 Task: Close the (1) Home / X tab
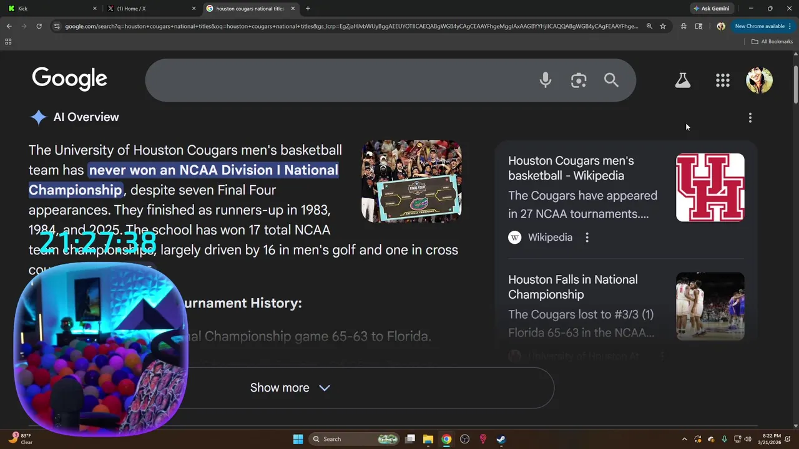pos(194,9)
